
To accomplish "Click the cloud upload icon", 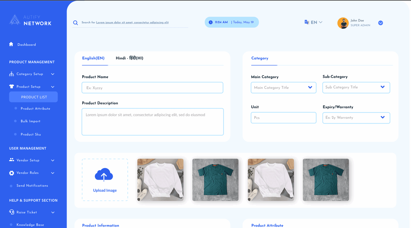I will 104,175.
